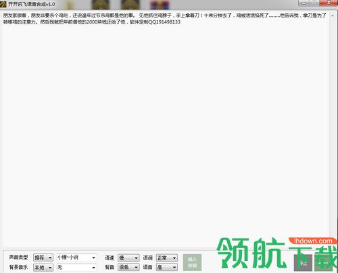The width and height of the screenshot is (338, 273).
Task: Open the 语音 volume dropdown set to 高
Action: [167, 267]
